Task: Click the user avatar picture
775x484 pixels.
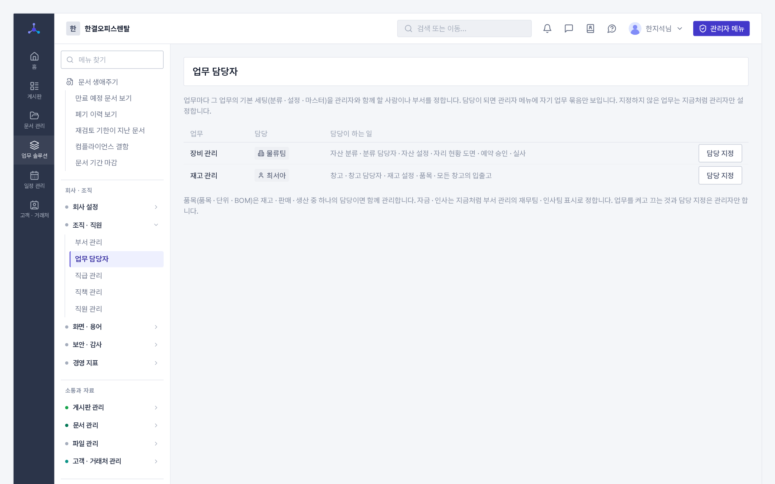Action: coord(635,29)
